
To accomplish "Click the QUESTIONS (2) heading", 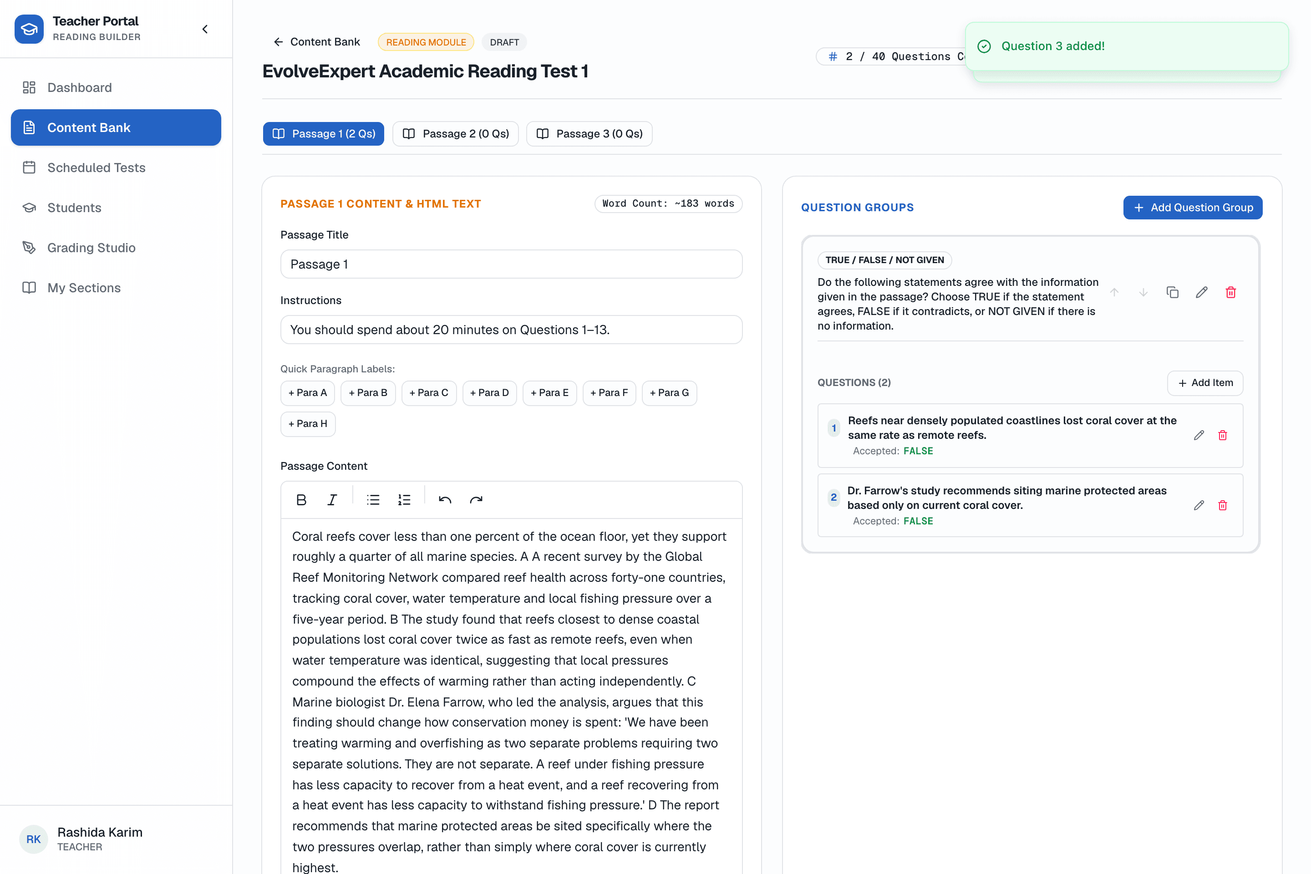I will coord(854,383).
